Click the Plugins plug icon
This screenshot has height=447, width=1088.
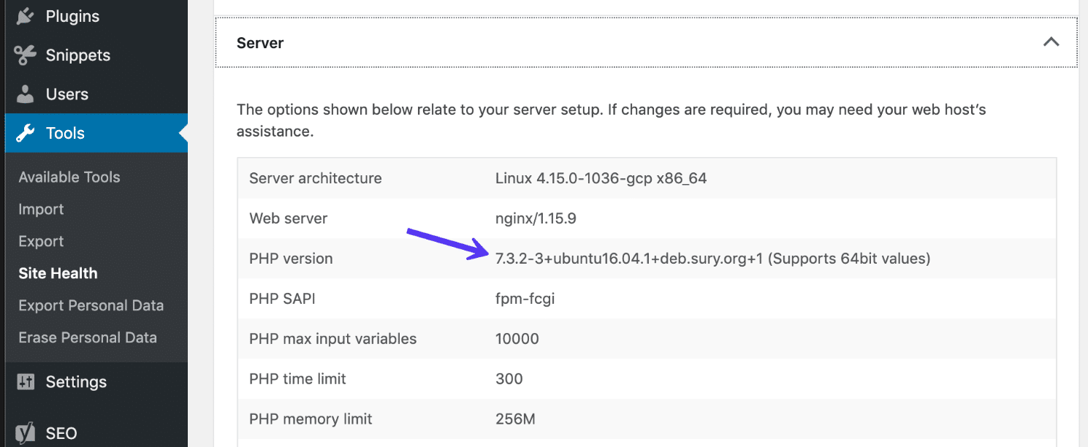pyautogui.click(x=23, y=15)
